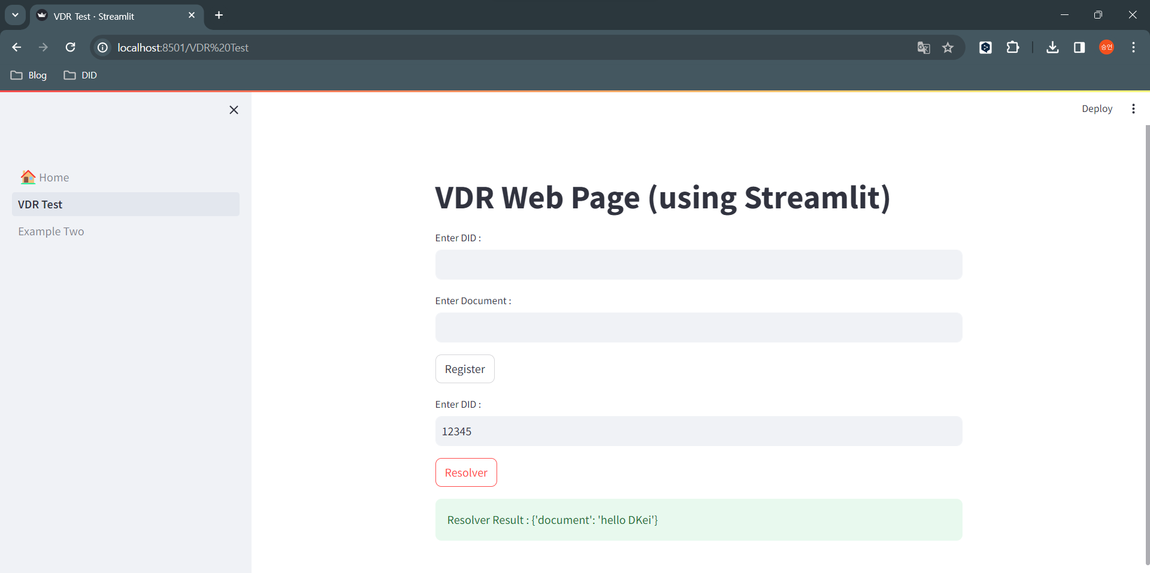Open Example Two page in sidebar

click(x=125, y=231)
